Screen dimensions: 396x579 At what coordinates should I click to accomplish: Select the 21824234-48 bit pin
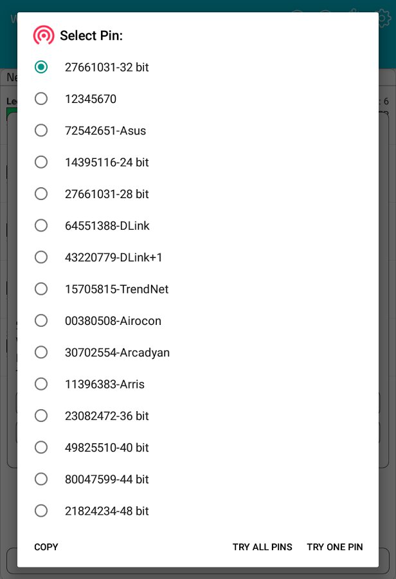coord(41,511)
